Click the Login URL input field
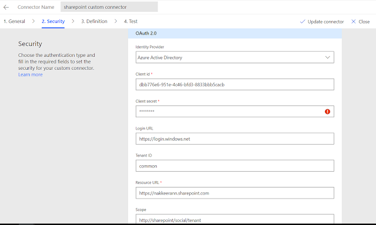The image size is (376, 225). pyautogui.click(x=235, y=139)
